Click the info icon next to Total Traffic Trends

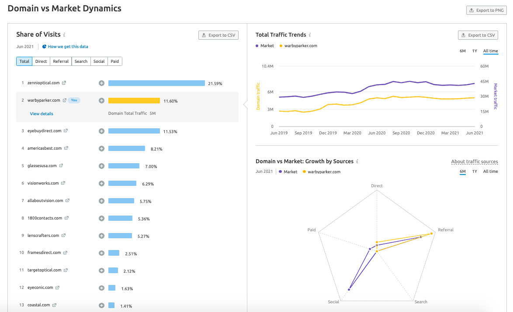pyautogui.click(x=310, y=35)
